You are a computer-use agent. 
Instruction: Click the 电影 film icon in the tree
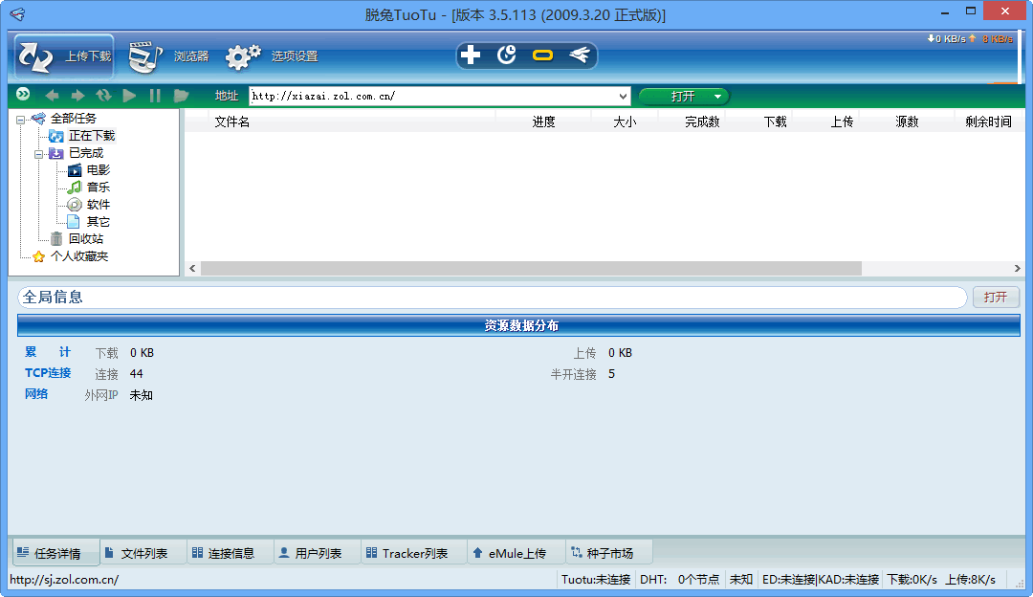(x=75, y=170)
